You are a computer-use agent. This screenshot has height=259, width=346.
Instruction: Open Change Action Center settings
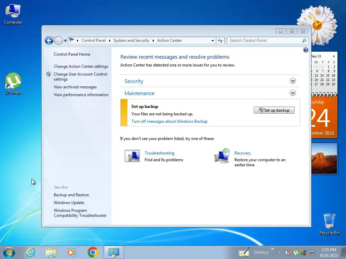tap(81, 66)
